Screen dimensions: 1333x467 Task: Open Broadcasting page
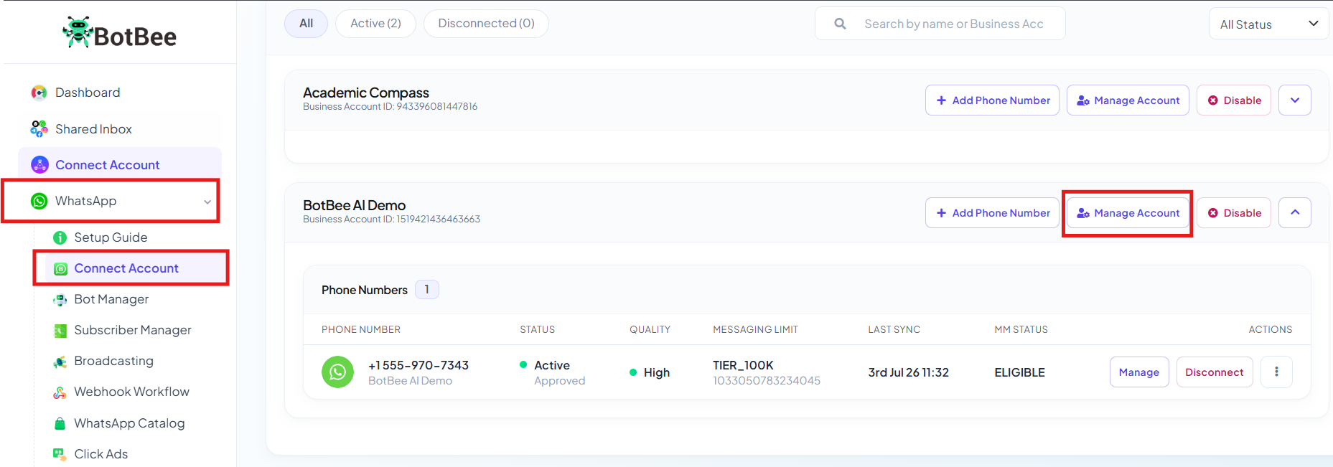pos(113,361)
